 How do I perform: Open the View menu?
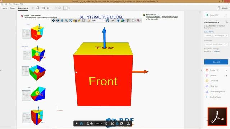[x=10, y=4]
